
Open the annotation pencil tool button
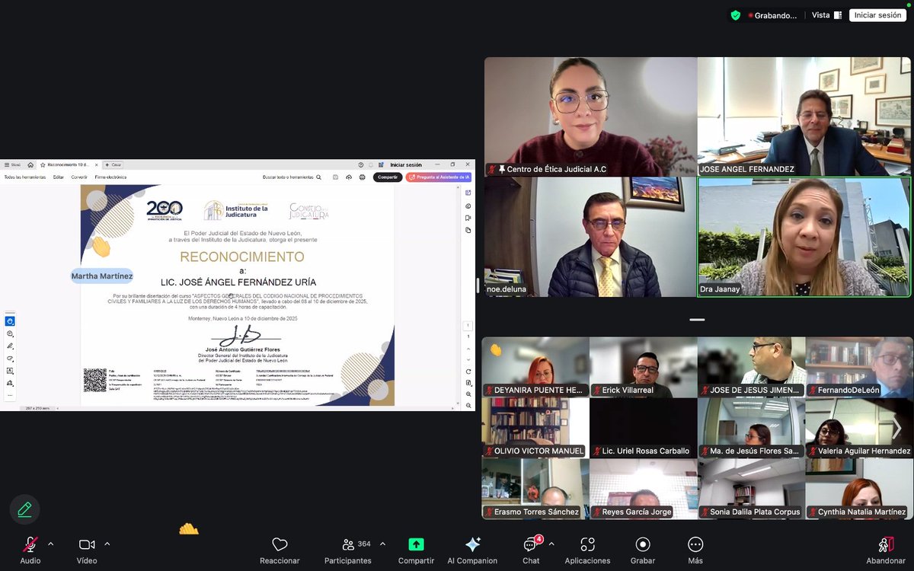pyautogui.click(x=24, y=509)
